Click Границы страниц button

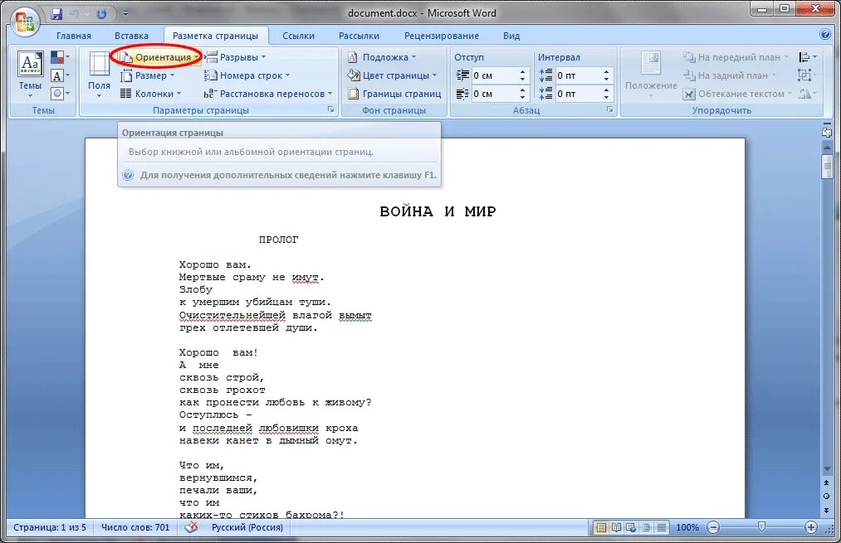coord(394,94)
